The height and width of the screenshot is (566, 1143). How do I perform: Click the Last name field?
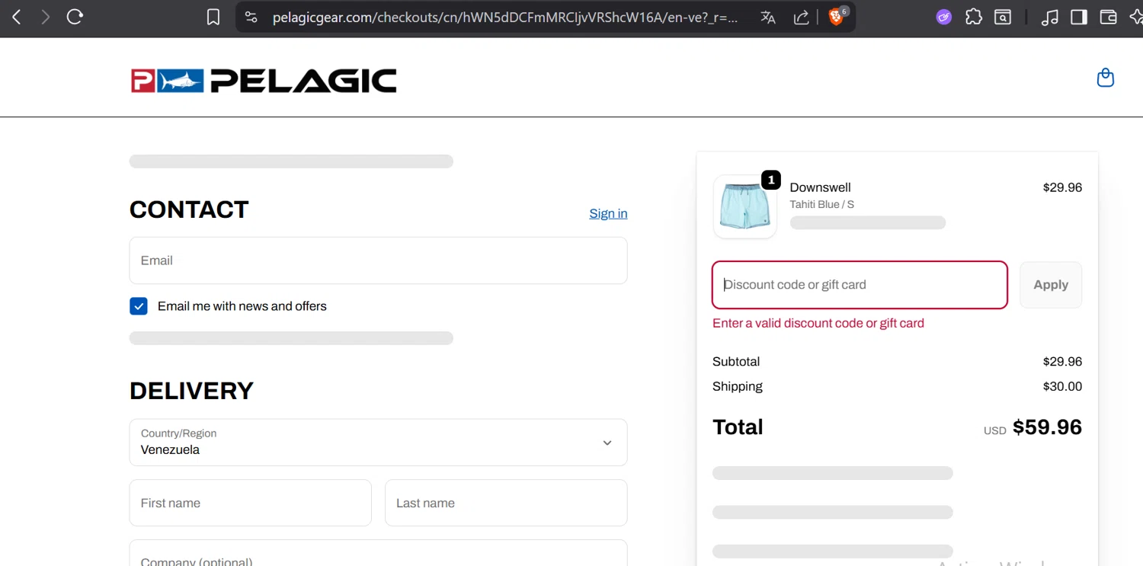[x=506, y=503]
